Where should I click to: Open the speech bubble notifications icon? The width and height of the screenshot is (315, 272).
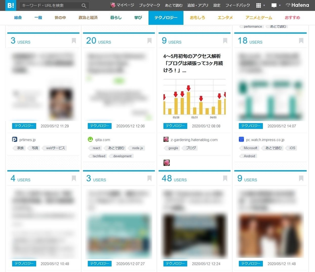(274, 6)
